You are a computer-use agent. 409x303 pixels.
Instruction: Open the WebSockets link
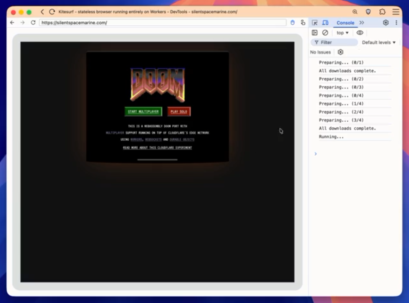click(153, 140)
